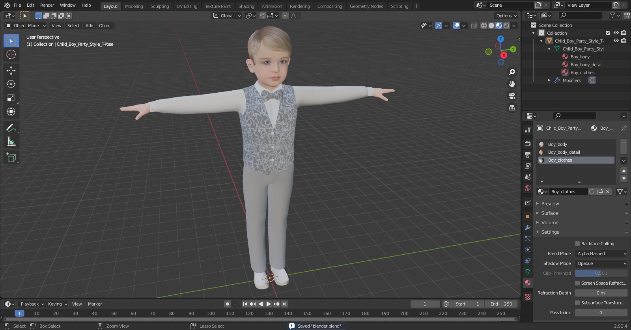Screen dimensions: 631x330
Task: Activate the Move tool
Action: tap(11, 70)
